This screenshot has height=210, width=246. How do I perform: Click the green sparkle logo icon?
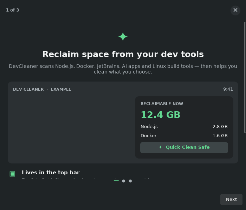point(123,36)
